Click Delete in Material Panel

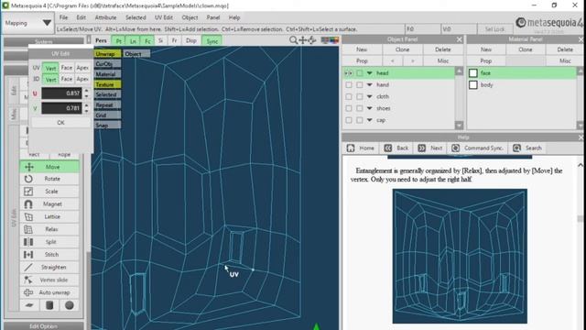point(565,49)
